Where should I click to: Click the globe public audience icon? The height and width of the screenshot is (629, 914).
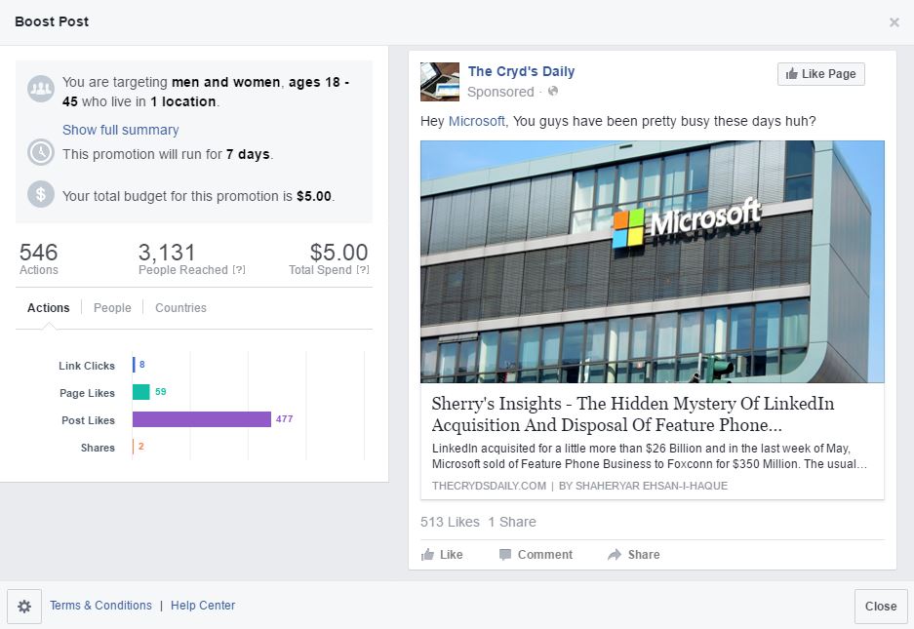pyautogui.click(x=553, y=91)
